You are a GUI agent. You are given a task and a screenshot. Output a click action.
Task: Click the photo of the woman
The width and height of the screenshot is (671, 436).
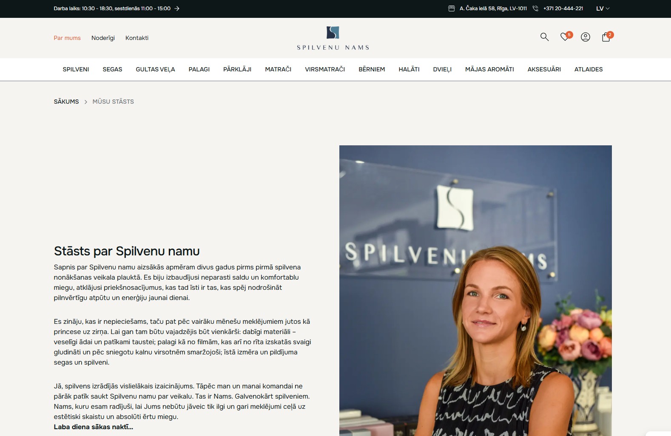click(475, 291)
